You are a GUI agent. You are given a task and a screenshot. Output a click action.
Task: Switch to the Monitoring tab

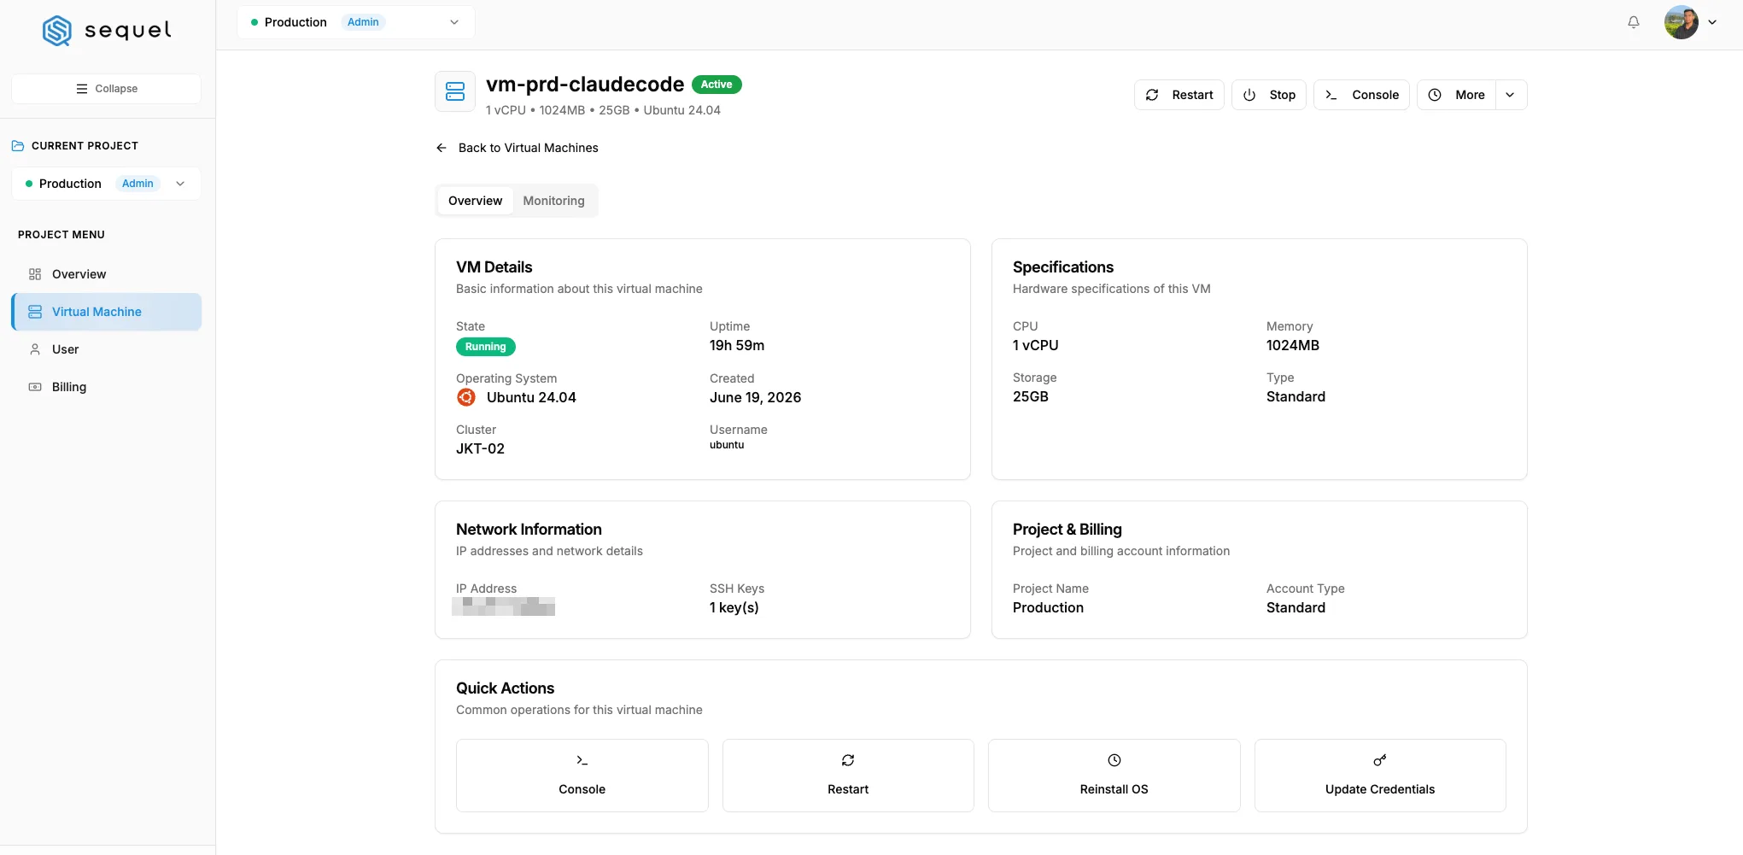(x=553, y=201)
